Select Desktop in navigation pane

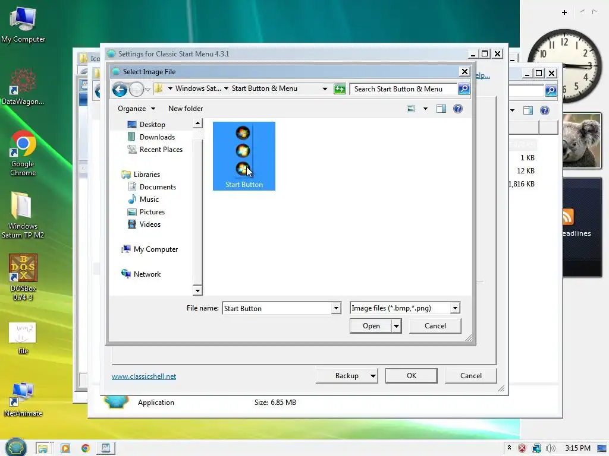click(x=152, y=125)
